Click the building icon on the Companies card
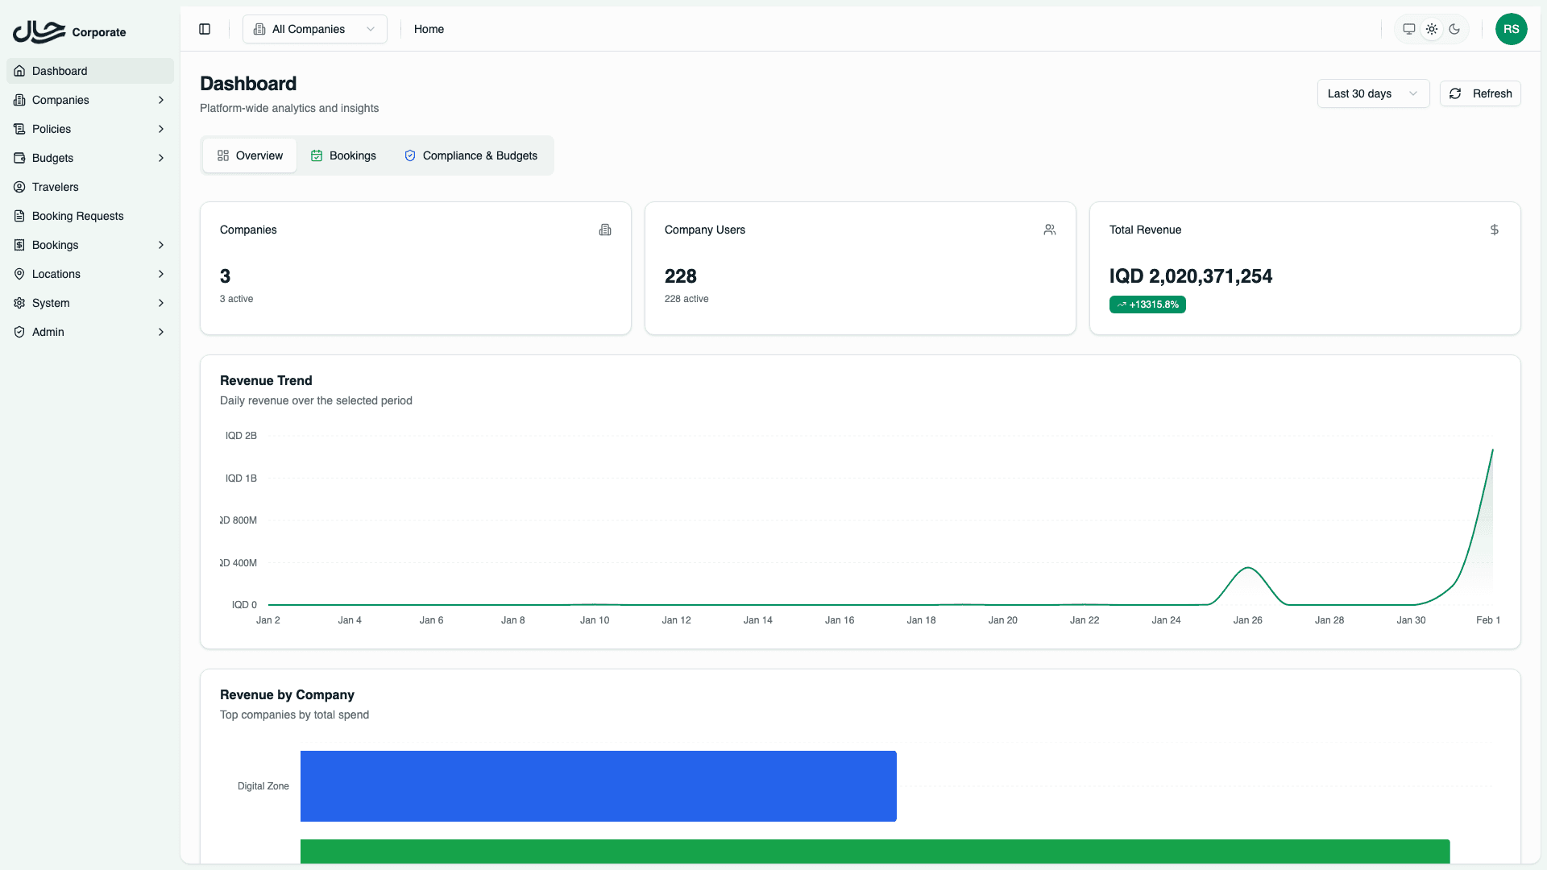 (605, 230)
